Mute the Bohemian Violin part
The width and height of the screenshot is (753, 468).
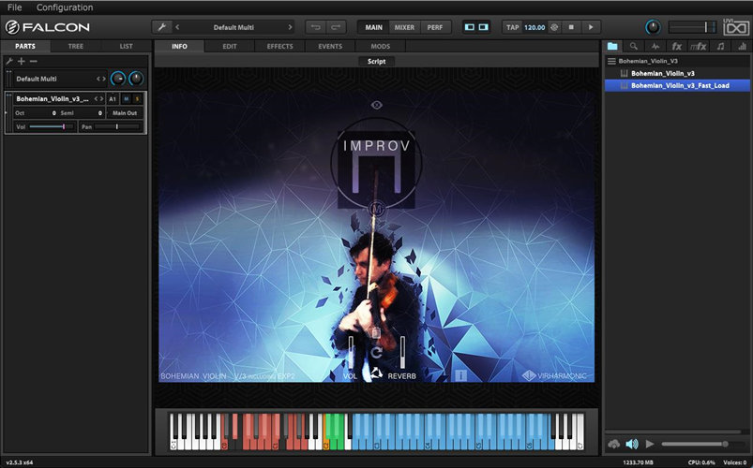tap(127, 98)
